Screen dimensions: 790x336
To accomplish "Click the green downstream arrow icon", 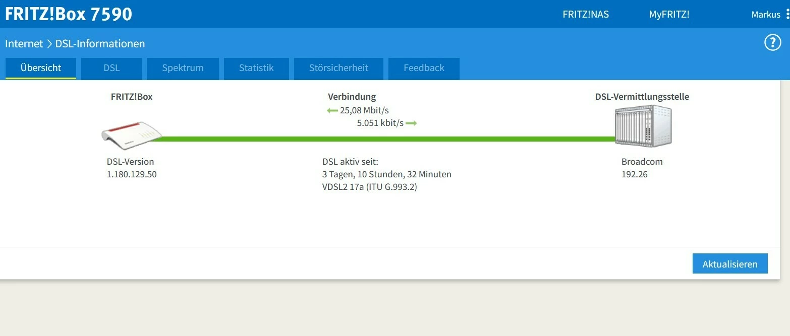I will (332, 110).
